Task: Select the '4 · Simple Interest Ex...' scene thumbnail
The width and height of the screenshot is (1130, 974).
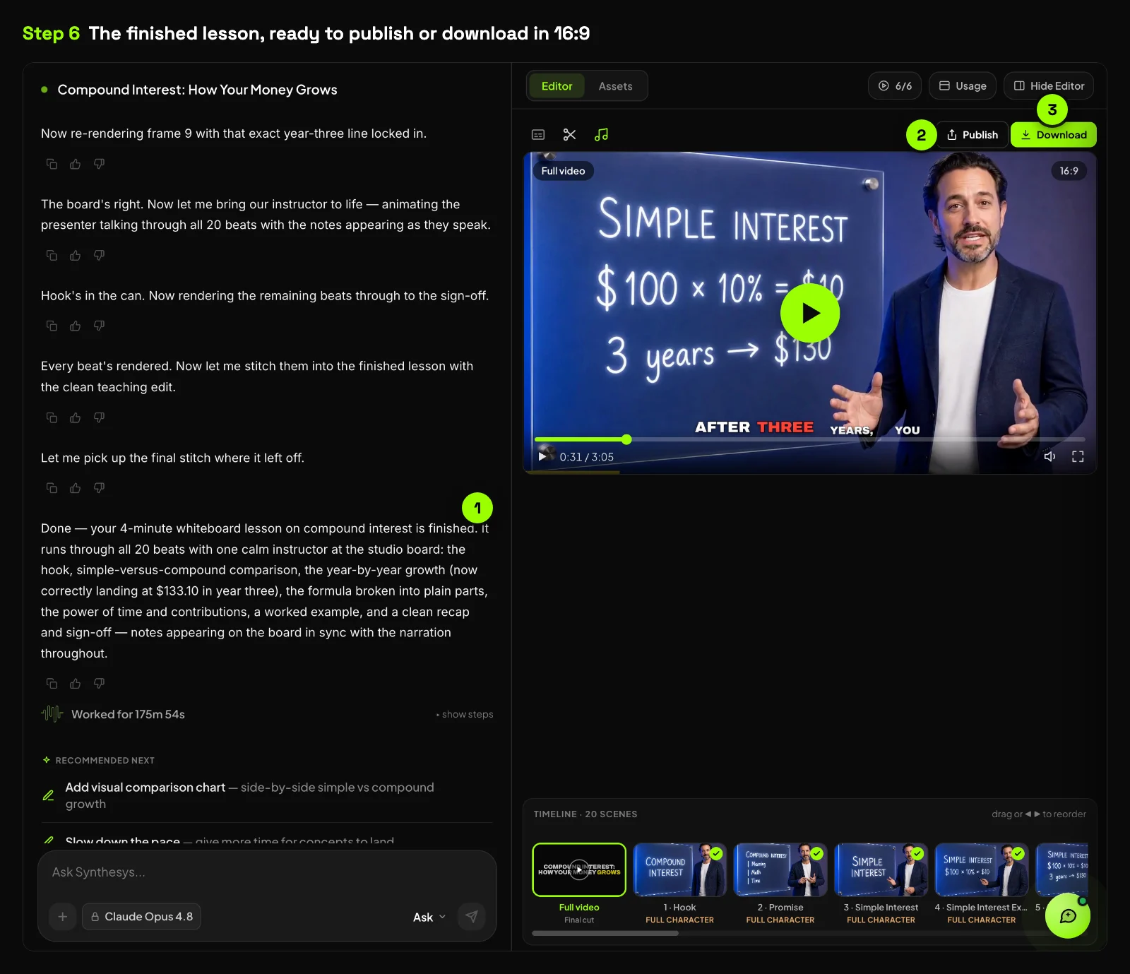Action: pos(982,869)
